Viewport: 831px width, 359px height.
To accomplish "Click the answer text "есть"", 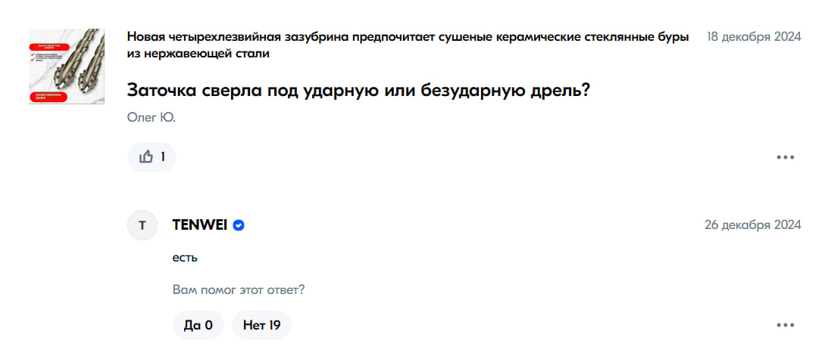I will (x=185, y=257).
